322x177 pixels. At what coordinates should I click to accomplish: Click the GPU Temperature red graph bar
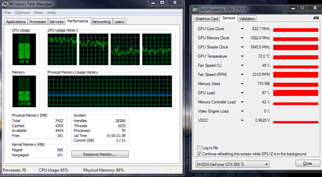pos(295,57)
